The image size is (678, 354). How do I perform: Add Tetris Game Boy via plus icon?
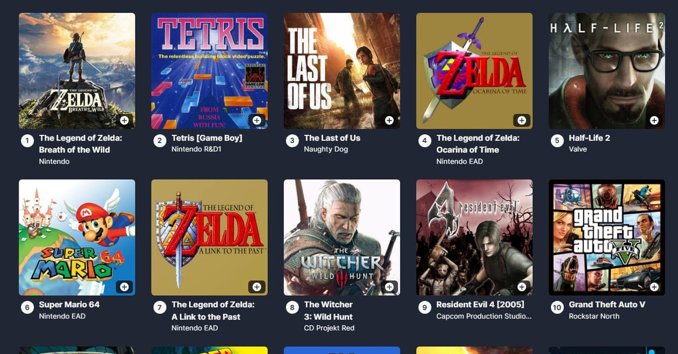[257, 120]
